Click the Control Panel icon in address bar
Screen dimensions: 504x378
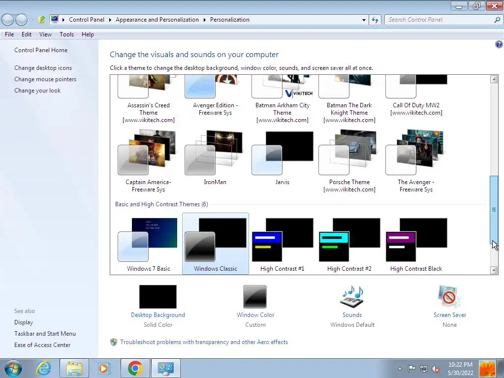55,20
